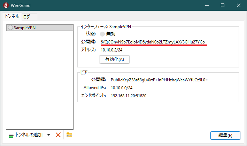Minimize the WireGuard window
This screenshot has width=247, height=146.
206,5
